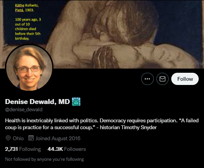Viewport: 204px width, 168px height.
Task: Click the yellow Käthe Kollwitz caption text
Action: click(x=27, y=8)
